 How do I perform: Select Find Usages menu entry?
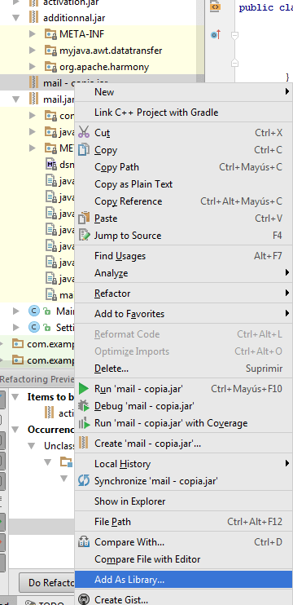[183, 256]
